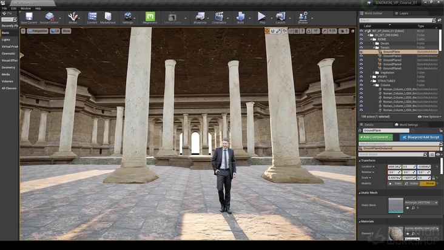This screenshot has height=250, width=444.
Task: Toggle visibility eye for PROPS folder
Action: tap(361, 76)
